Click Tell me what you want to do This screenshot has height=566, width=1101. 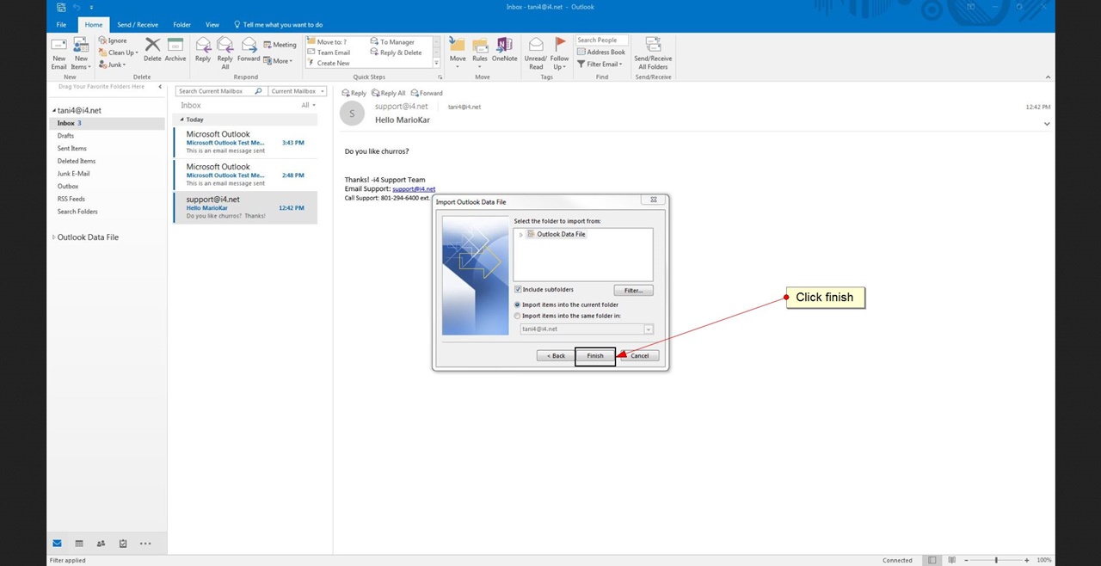point(279,25)
